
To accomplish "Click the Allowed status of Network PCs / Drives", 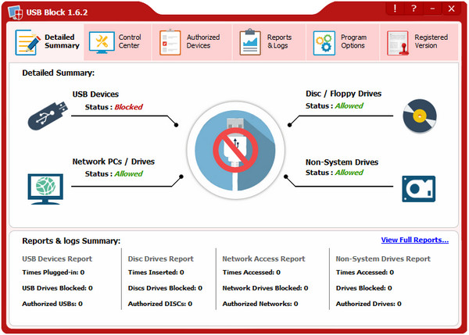I will 129,174.
